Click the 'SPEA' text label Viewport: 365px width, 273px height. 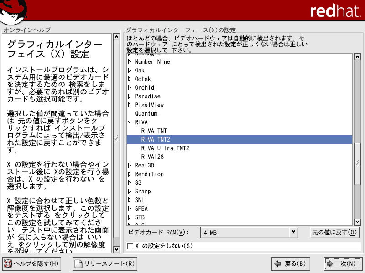(x=141, y=209)
